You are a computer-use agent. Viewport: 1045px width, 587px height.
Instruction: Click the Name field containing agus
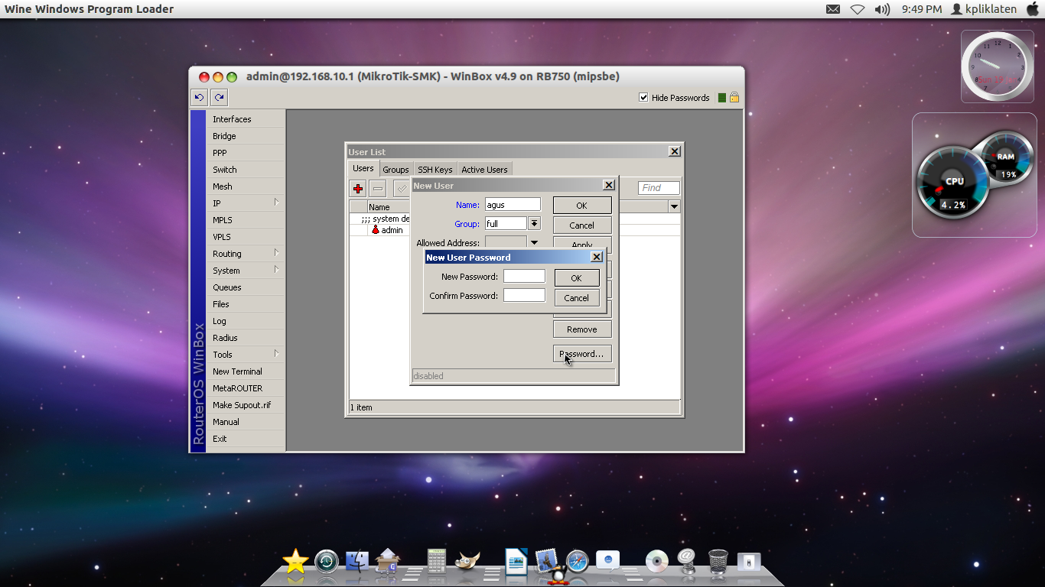point(513,204)
